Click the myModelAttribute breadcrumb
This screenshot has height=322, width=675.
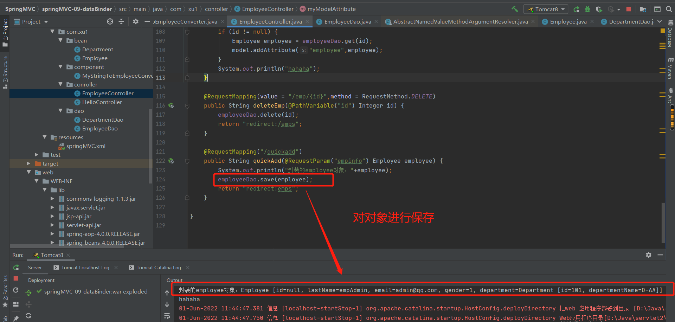tap(327, 9)
